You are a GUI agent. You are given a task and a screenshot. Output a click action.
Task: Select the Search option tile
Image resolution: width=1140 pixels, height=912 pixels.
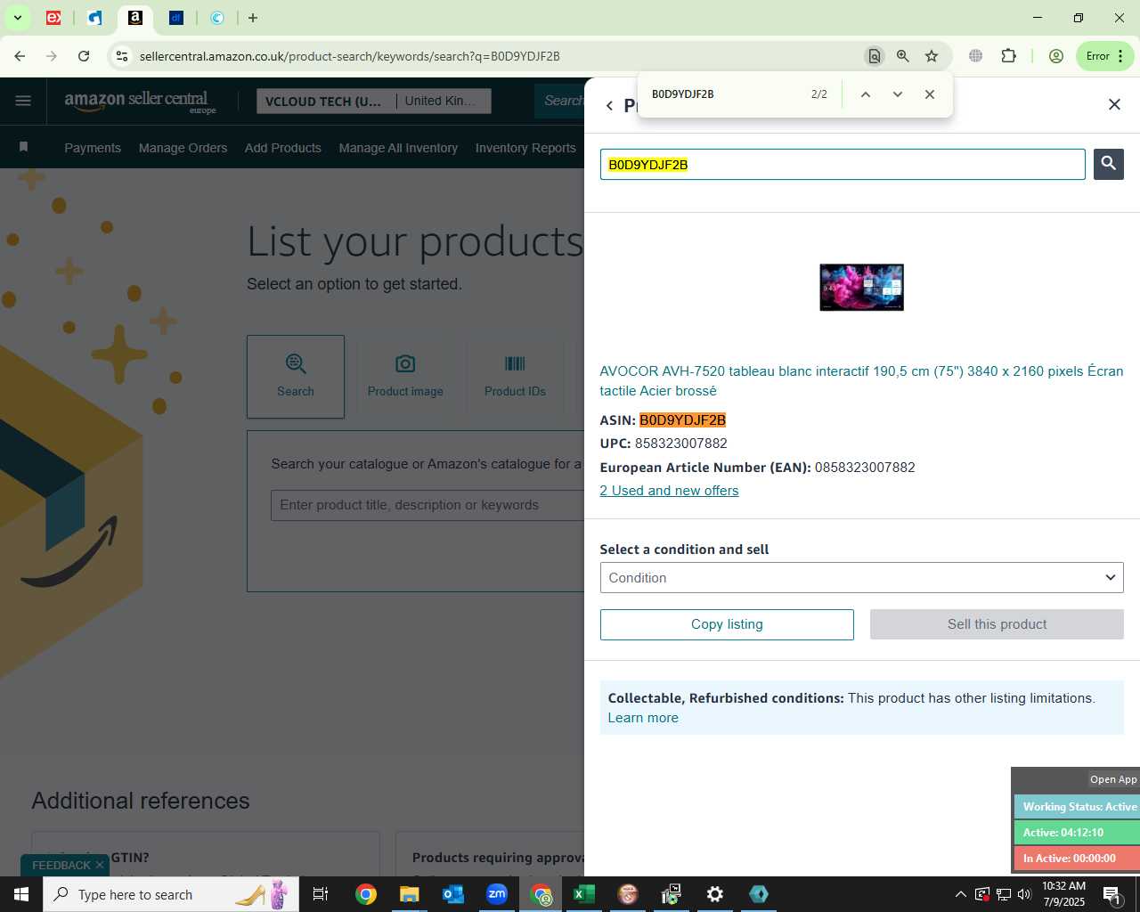[296, 377]
